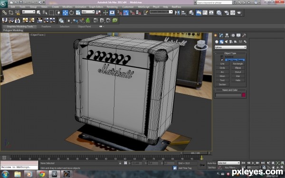The image size is (285, 178).
Task: Choose the Select Object tool
Action: (38, 12)
